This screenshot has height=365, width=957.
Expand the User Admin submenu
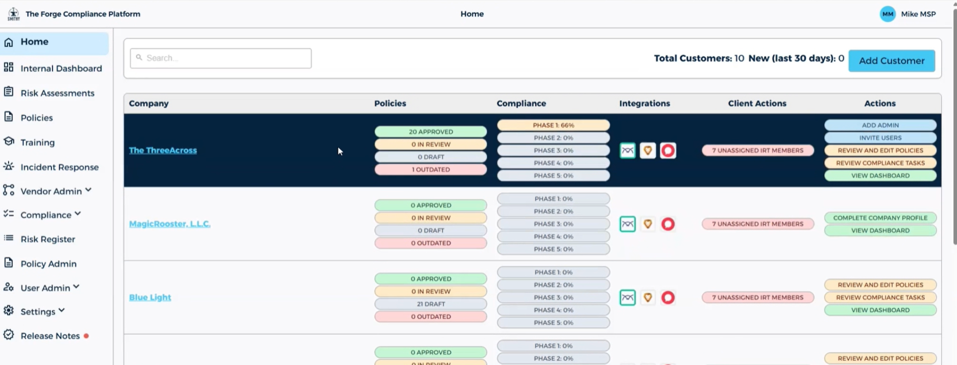(76, 287)
